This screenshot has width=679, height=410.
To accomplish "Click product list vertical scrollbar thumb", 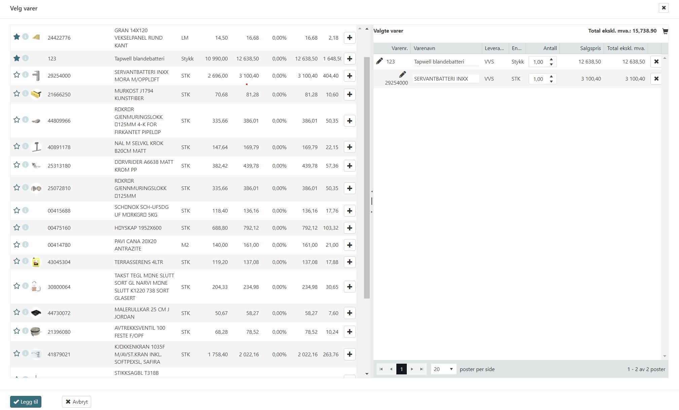I will pyautogui.click(x=367, y=178).
